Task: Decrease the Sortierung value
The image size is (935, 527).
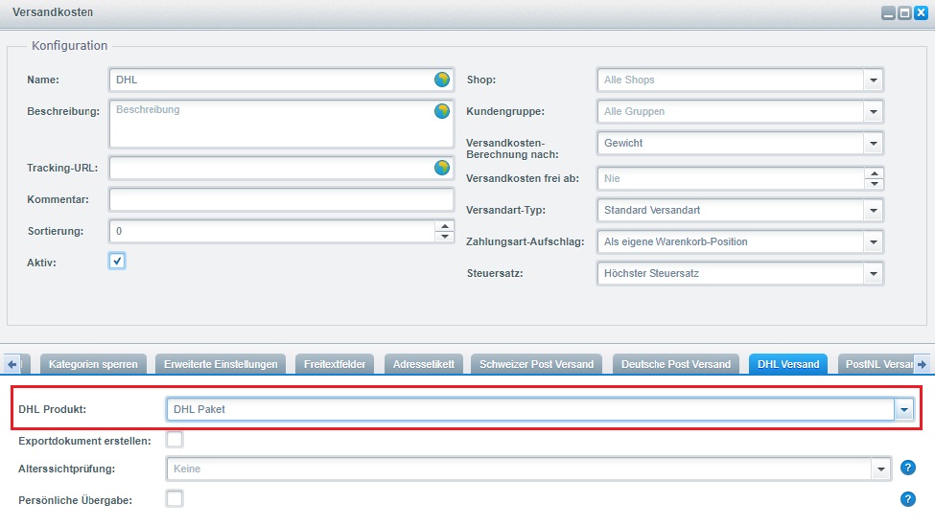Action: [445, 237]
